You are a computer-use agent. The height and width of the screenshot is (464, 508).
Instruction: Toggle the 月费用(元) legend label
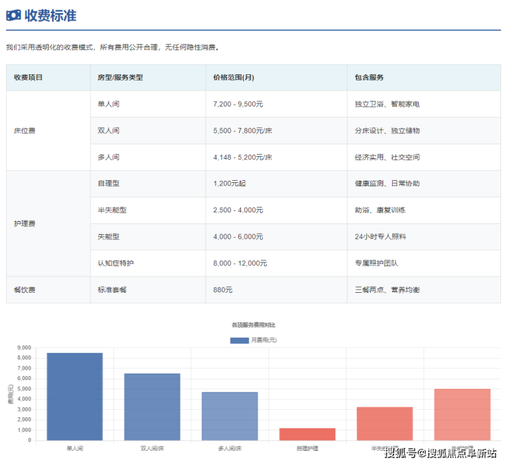pyautogui.click(x=264, y=340)
